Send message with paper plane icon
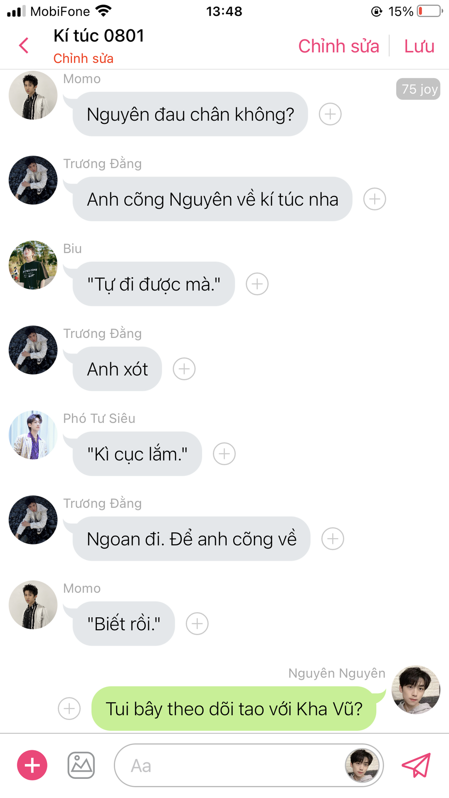The height and width of the screenshot is (798, 449). 416,765
